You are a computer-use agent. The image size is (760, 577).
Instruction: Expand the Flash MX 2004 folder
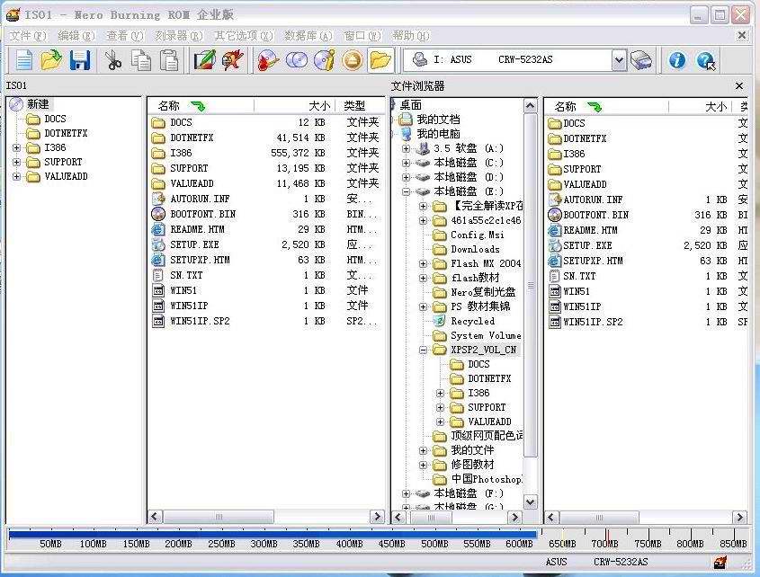(423, 264)
